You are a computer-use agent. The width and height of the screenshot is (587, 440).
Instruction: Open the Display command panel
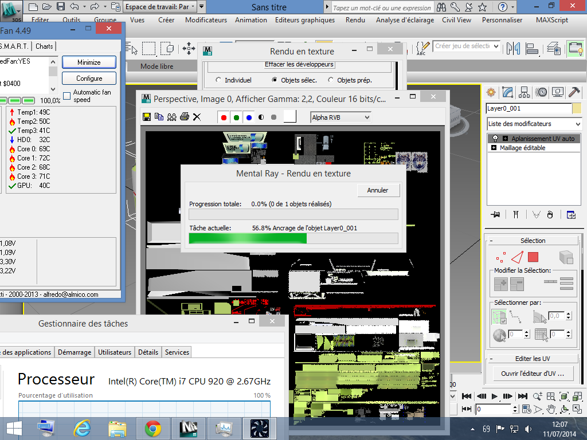tap(558, 92)
